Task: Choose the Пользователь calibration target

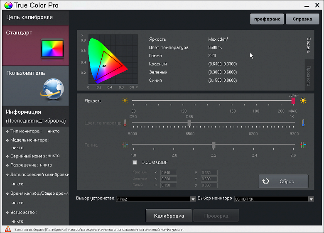Action: [x=35, y=86]
